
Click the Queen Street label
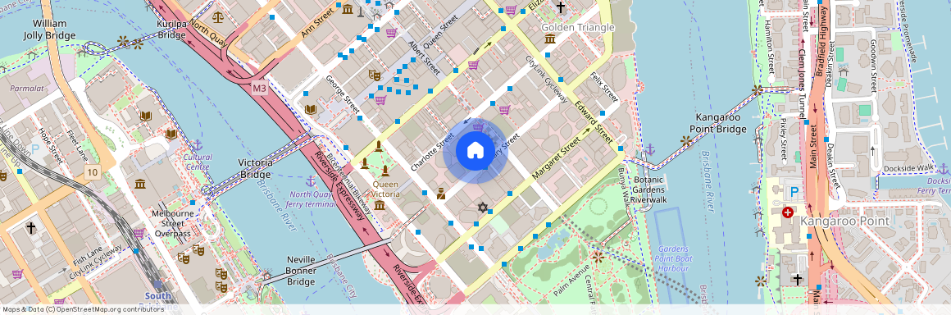click(x=440, y=33)
